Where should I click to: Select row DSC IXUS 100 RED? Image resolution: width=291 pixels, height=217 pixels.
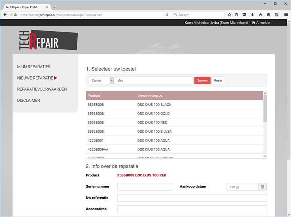(x=175, y=122)
